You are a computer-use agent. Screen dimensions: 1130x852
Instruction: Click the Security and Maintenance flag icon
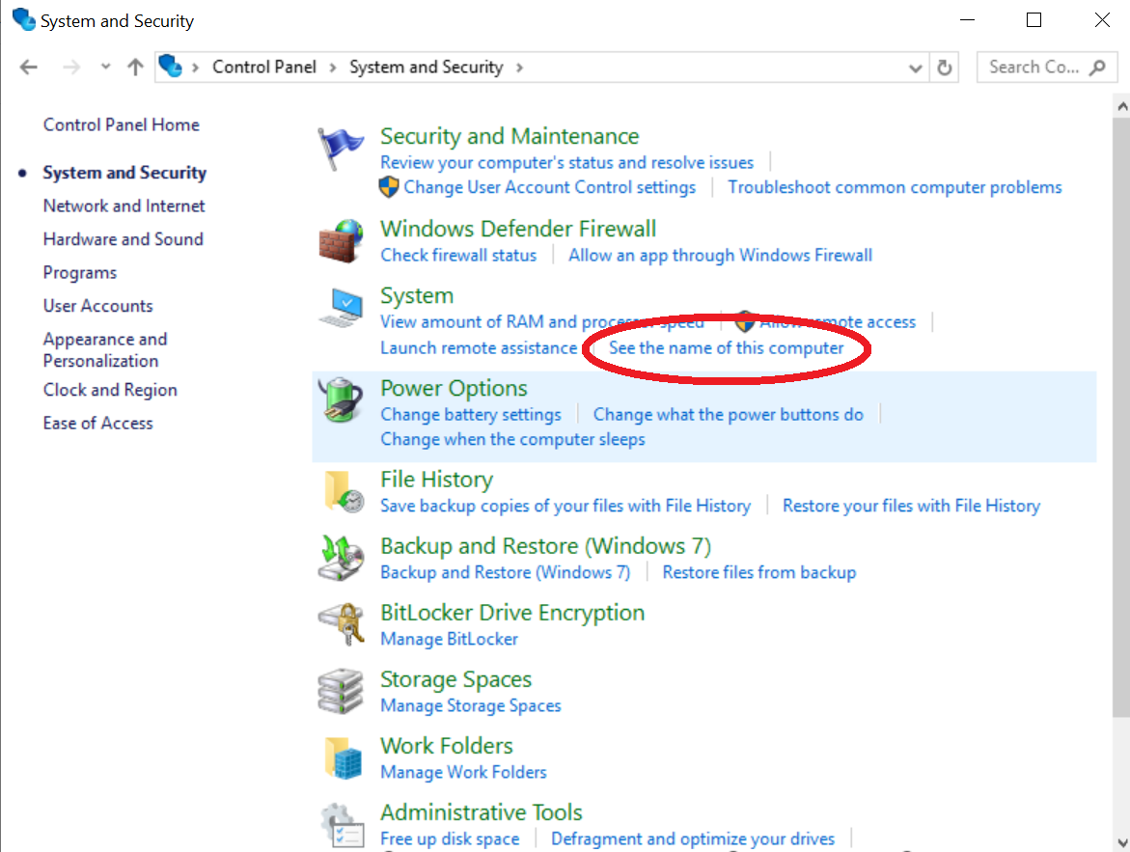[341, 150]
